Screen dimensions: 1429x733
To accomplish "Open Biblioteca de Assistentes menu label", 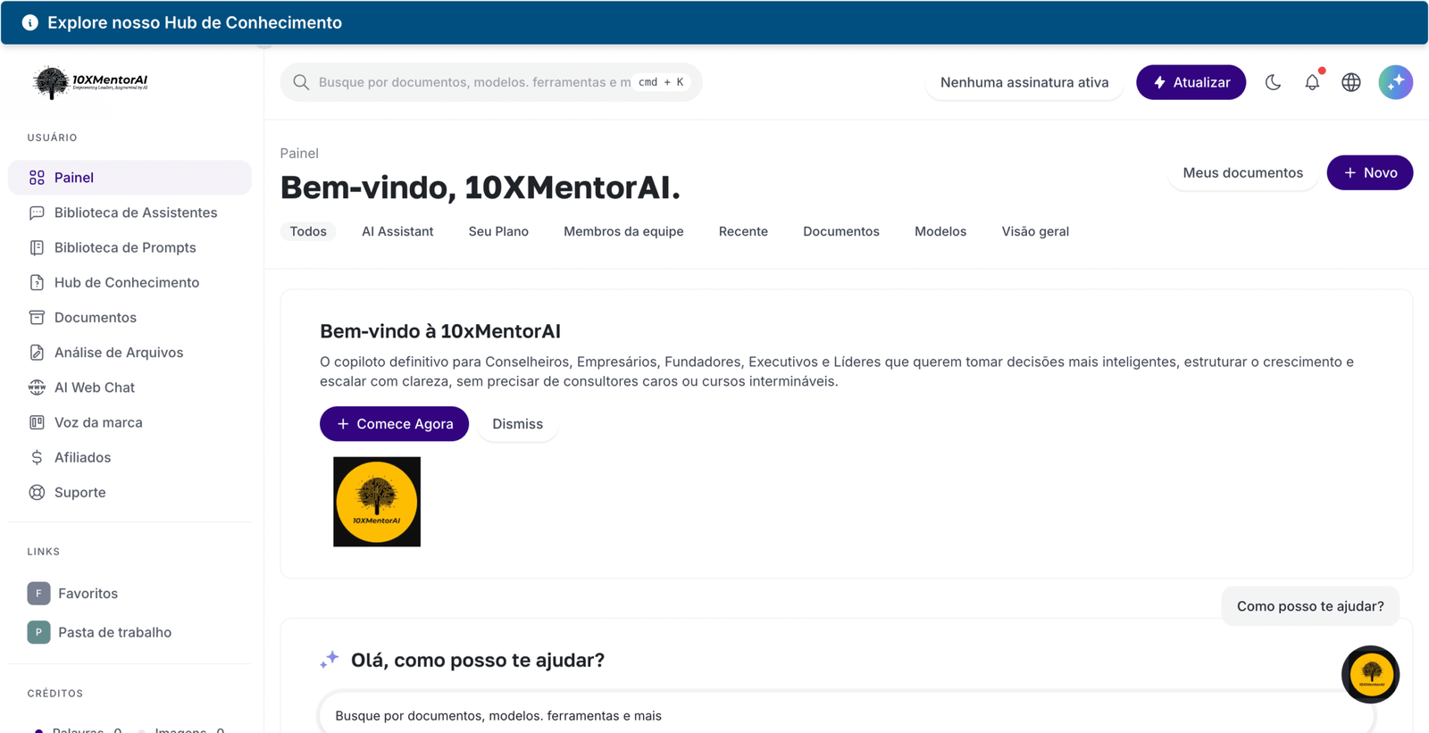I will 136,212.
